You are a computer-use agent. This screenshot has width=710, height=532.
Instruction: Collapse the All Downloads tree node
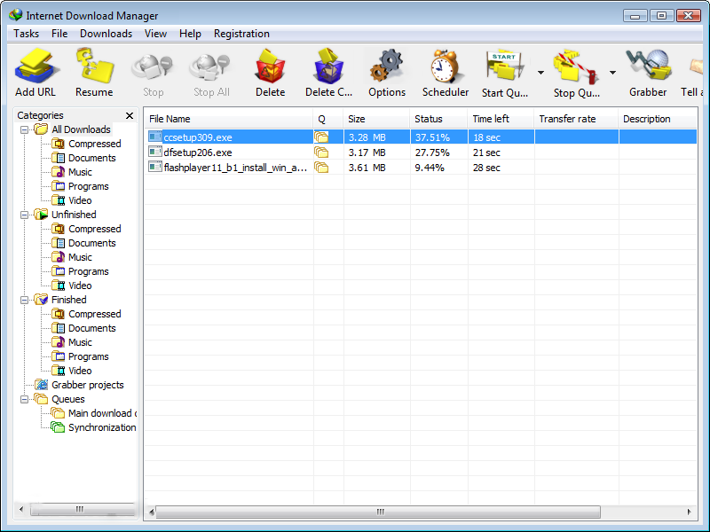tap(25, 129)
